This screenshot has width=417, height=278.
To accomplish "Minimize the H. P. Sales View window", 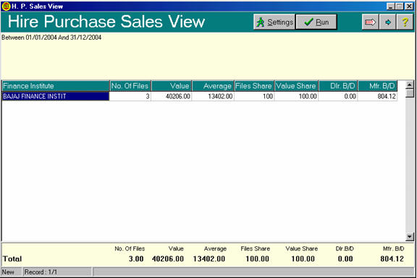I will point(390,6).
